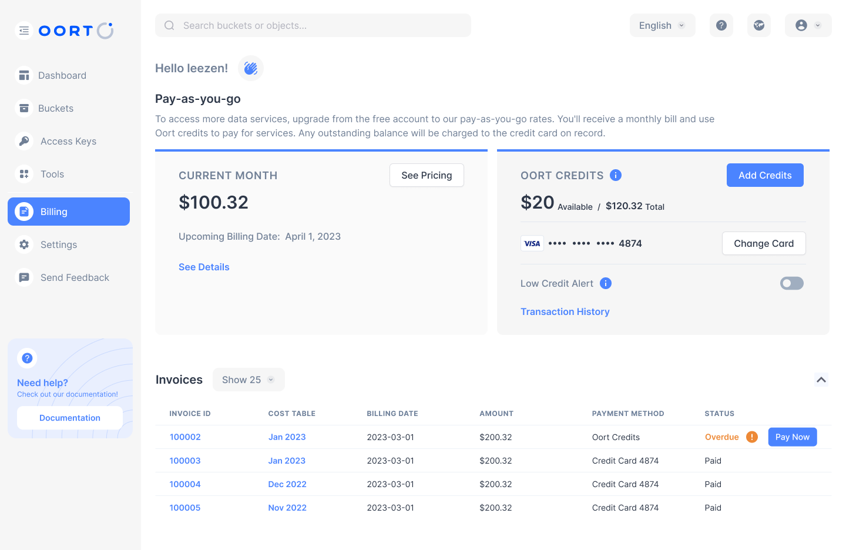Click the waving hand greeting icon
Screen dimensions: 846x550
(x=251, y=68)
